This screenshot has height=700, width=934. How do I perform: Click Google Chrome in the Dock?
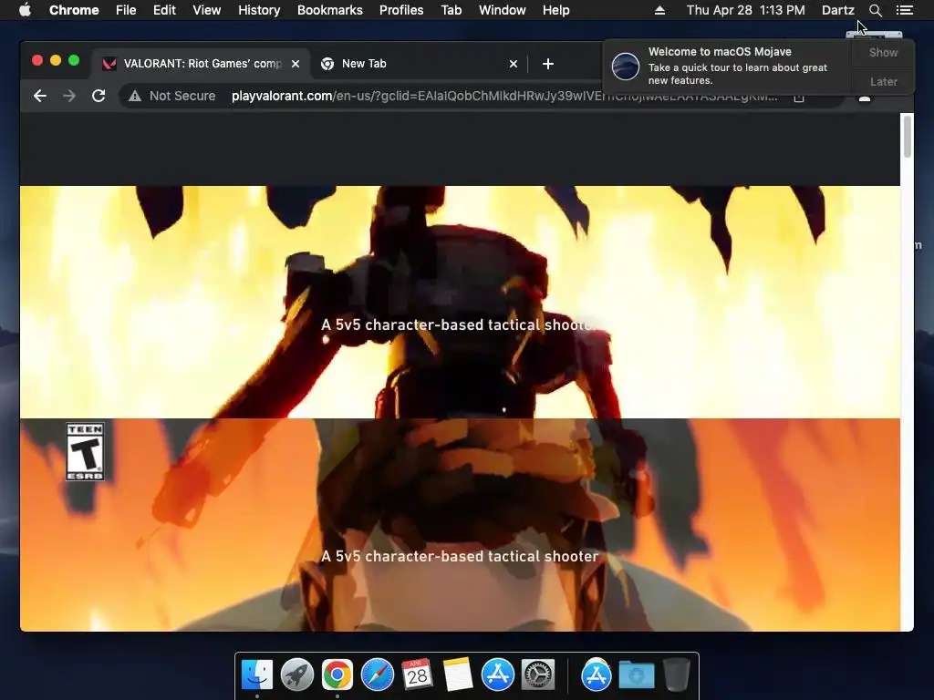click(337, 674)
